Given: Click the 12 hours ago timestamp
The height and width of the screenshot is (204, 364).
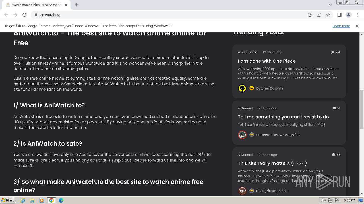Looking at the screenshot, I should pyautogui.click(x=272, y=52).
